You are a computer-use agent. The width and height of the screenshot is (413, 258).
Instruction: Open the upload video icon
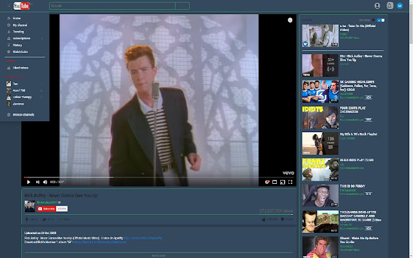click(377, 6)
